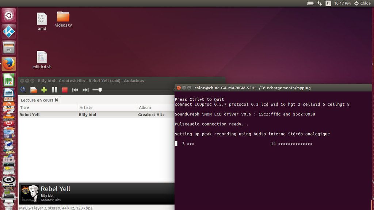Click Billy Idol in the Artiste column

(x=88, y=115)
